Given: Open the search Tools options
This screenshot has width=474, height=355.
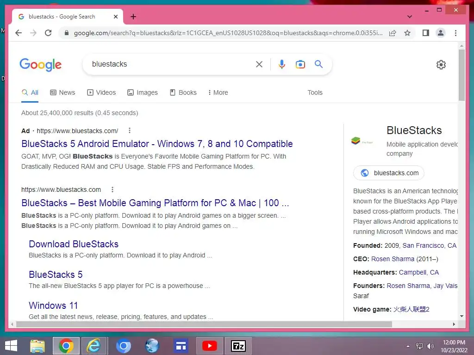Looking at the screenshot, I should pyautogui.click(x=315, y=92).
